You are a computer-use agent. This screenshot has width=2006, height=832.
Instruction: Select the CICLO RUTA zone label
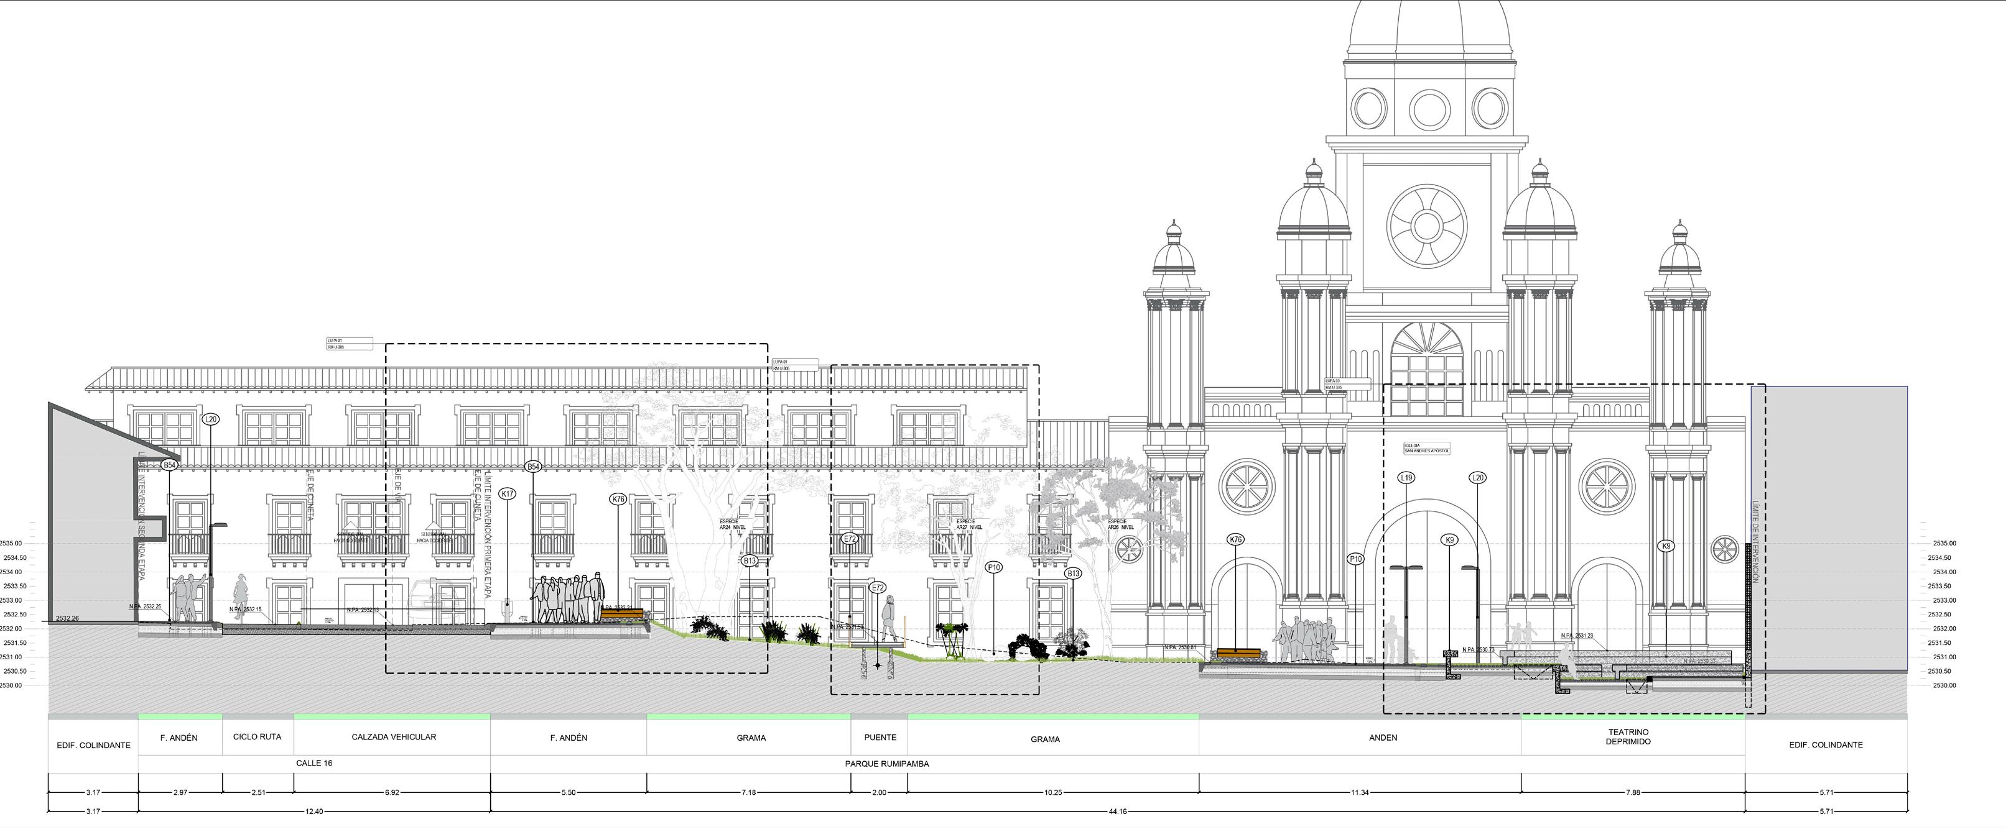point(257,736)
